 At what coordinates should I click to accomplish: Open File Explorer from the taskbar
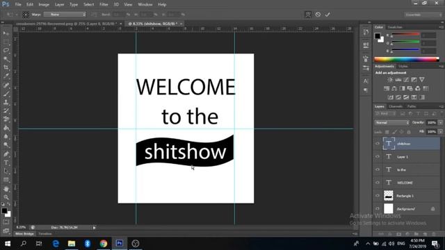point(72,244)
